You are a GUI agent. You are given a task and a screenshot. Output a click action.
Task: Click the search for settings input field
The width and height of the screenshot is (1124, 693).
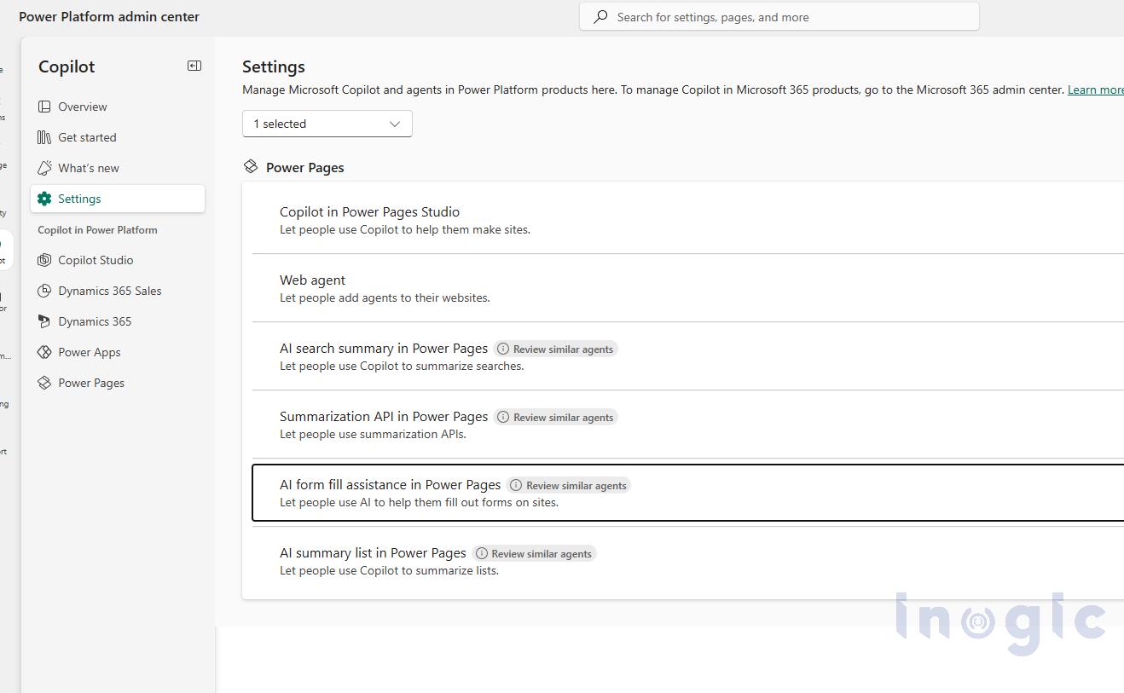click(x=779, y=16)
